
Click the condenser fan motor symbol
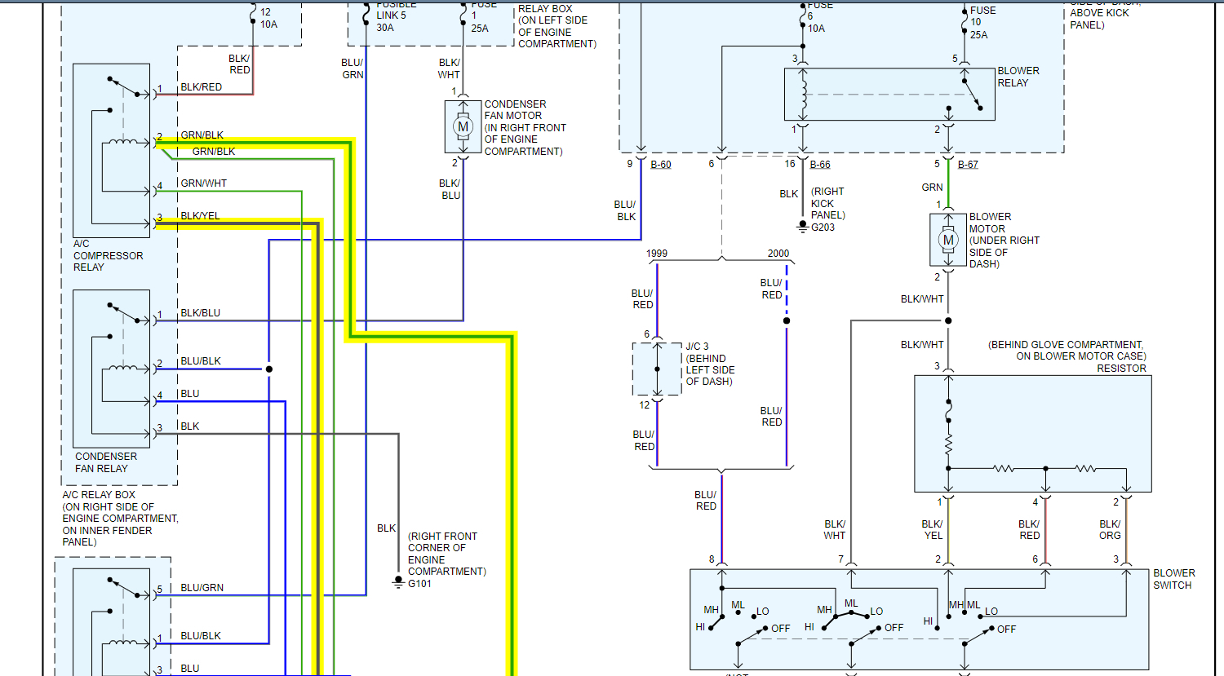click(463, 126)
